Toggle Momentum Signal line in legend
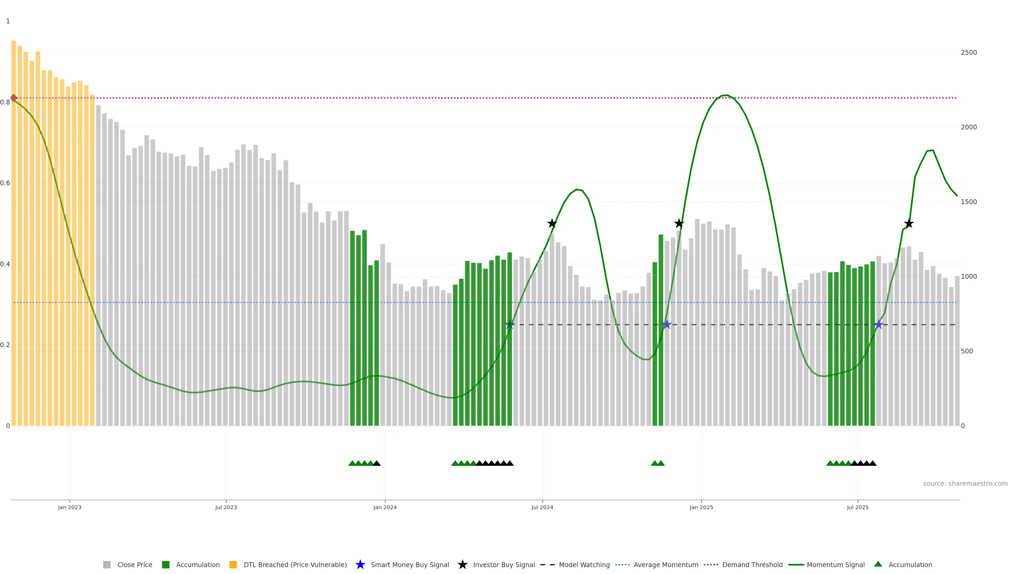Screen dimensions: 1021x574 click(x=835, y=565)
